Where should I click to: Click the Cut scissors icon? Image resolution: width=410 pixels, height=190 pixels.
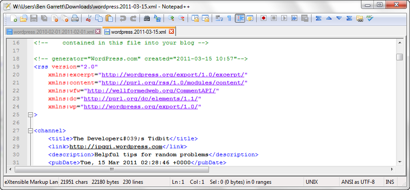(x=88, y=18)
